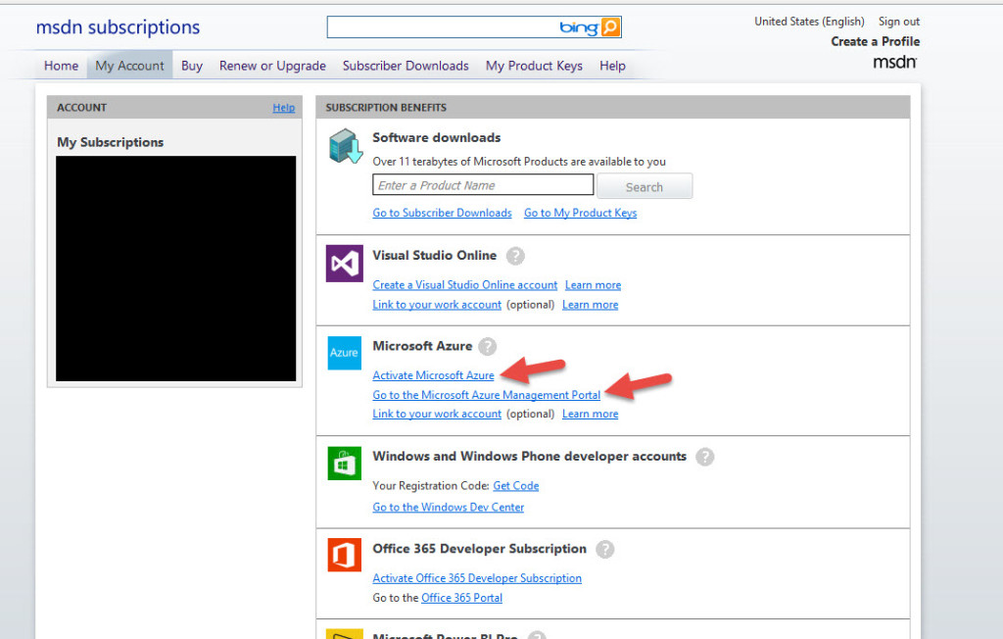Click the Microsoft Azure help question mark
The image size is (1003, 639).
click(487, 346)
